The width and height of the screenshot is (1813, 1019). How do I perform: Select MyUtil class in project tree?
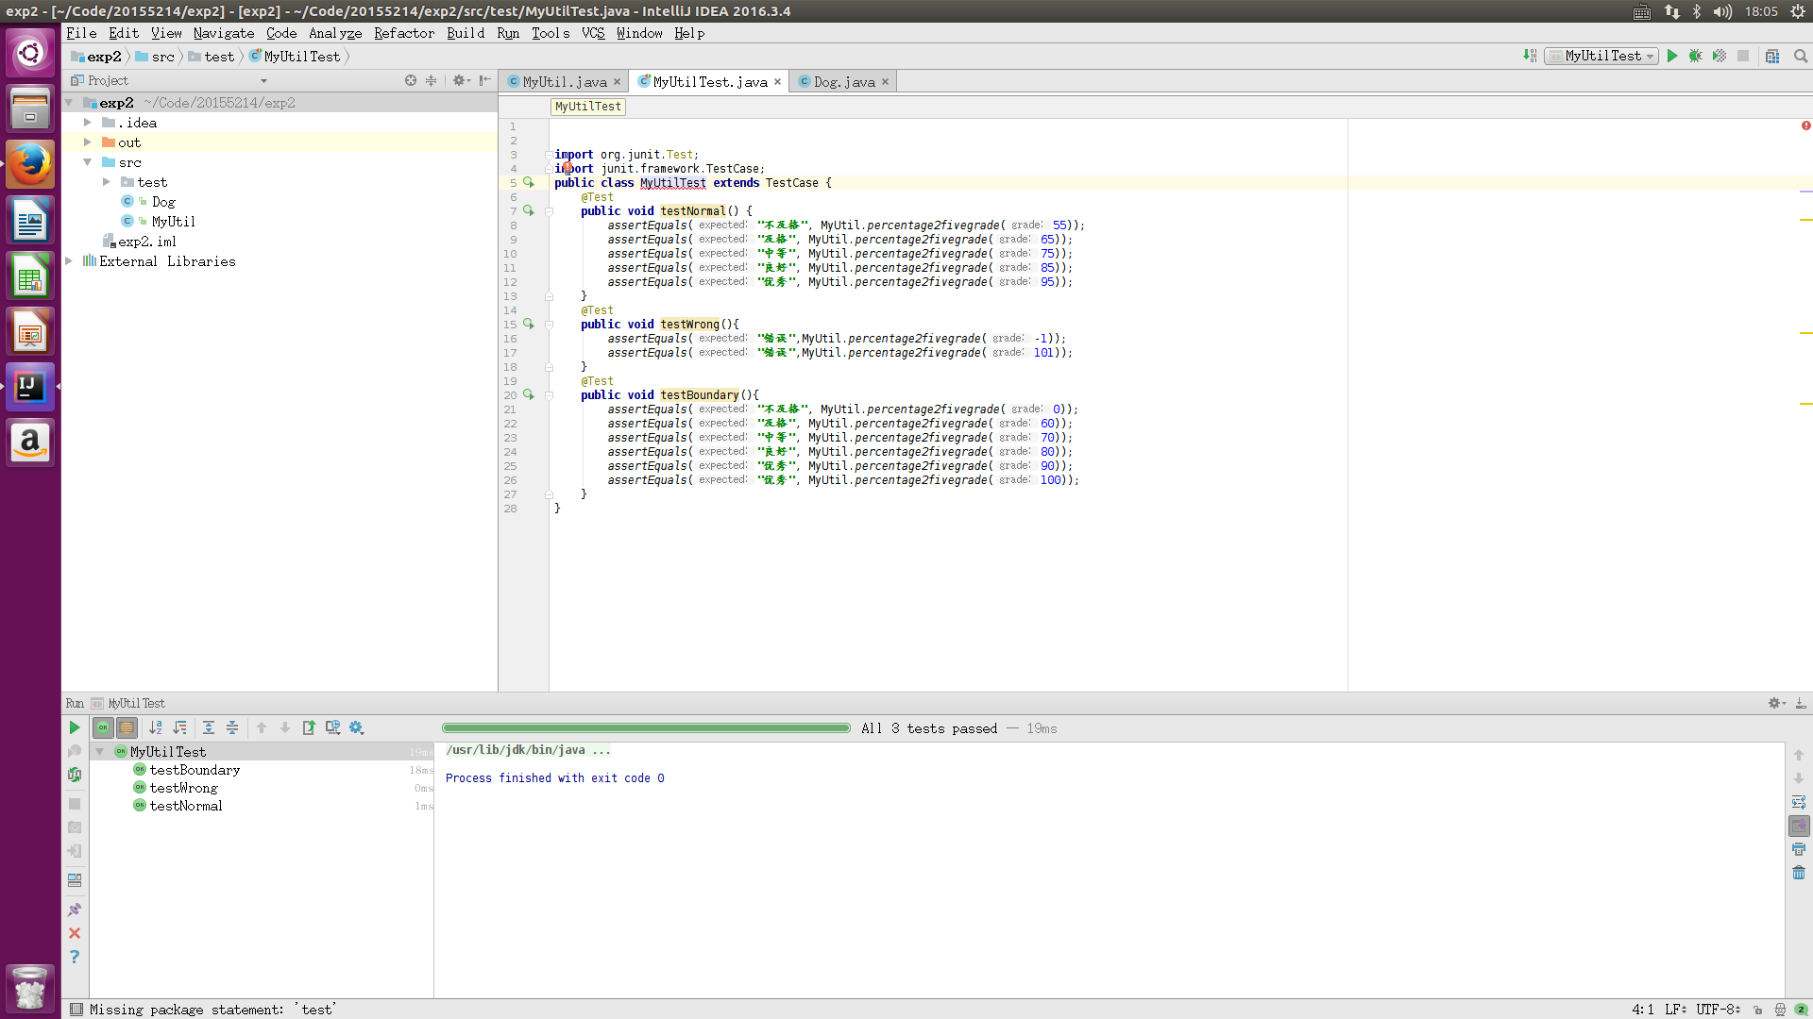click(x=173, y=222)
